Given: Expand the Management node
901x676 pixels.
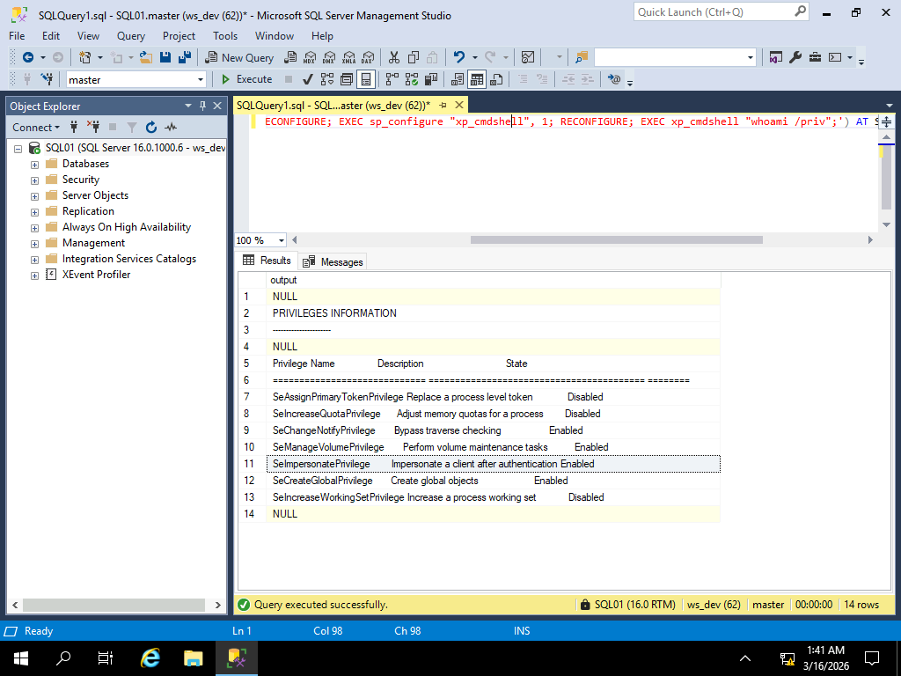Looking at the screenshot, I should click(x=34, y=244).
